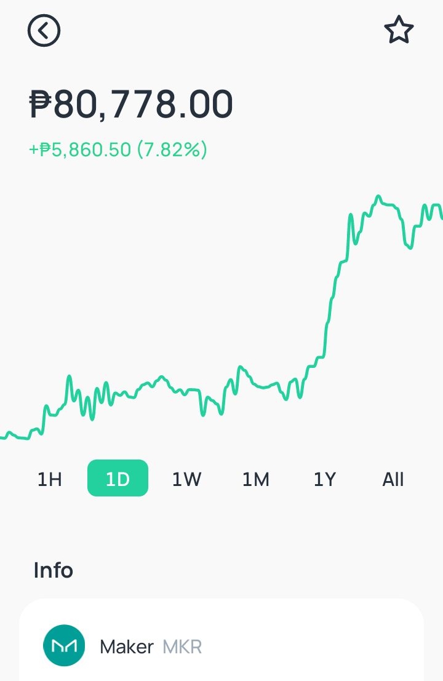This screenshot has height=681, width=443.
Task: Switch chart to 1M range
Action: pos(256,479)
